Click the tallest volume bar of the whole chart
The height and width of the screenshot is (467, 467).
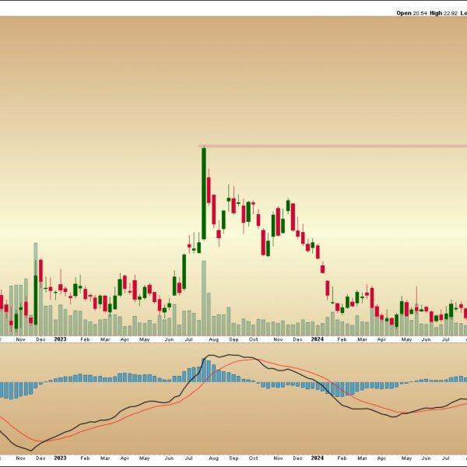36,290
